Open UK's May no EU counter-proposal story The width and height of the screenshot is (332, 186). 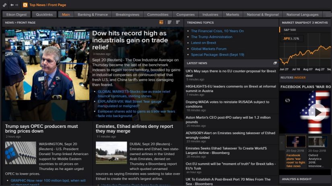coord(231,73)
